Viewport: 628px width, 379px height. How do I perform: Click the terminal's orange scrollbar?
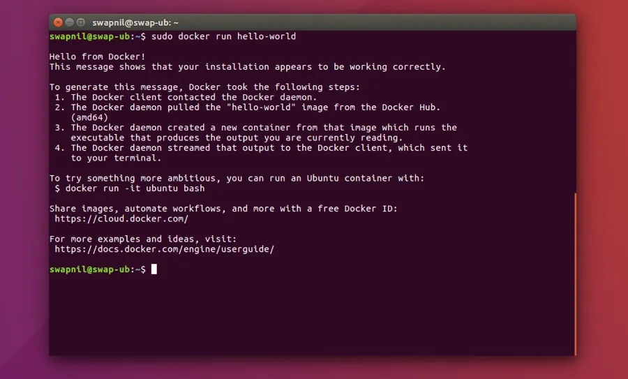[575, 274]
